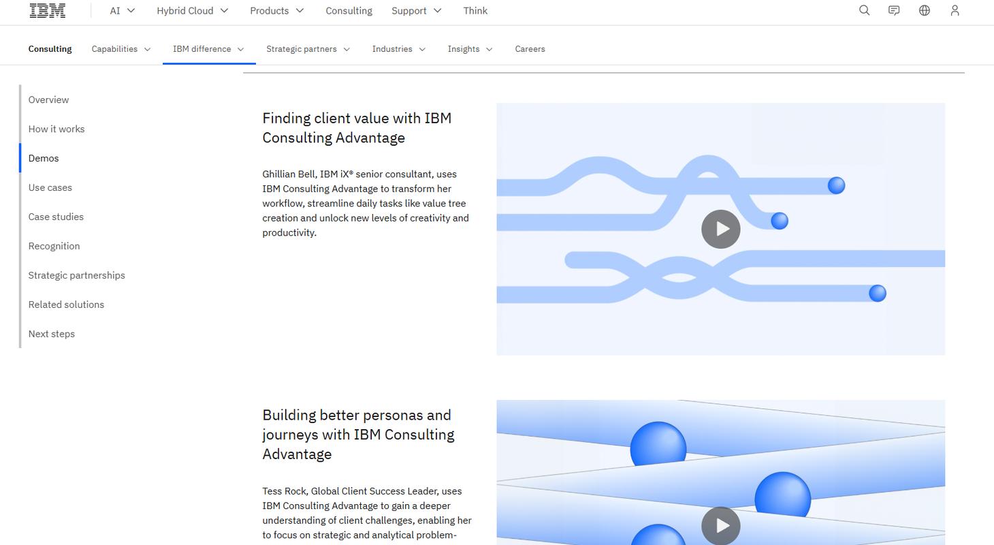Click the Finding client value heading
Image resolution: width=994 pixels, height=545 pixels.
pos(357,127)
